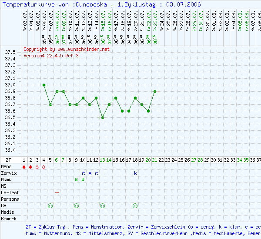
Task: Click the 'Persona' row label
Action: (10, 199)
